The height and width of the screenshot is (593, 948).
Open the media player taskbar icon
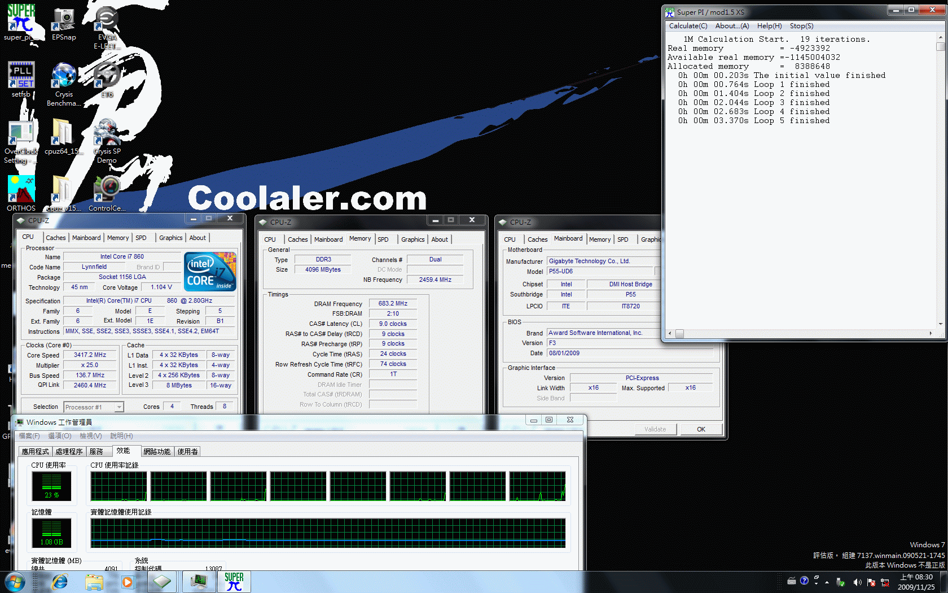click(x=128, y=582)
